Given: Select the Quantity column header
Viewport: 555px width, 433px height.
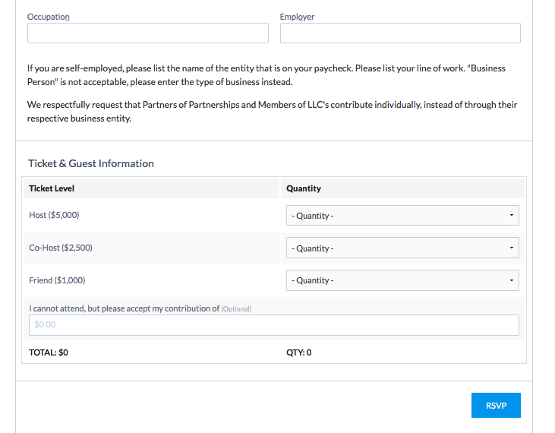Looking at the screenshot, I should click(304, 188).
